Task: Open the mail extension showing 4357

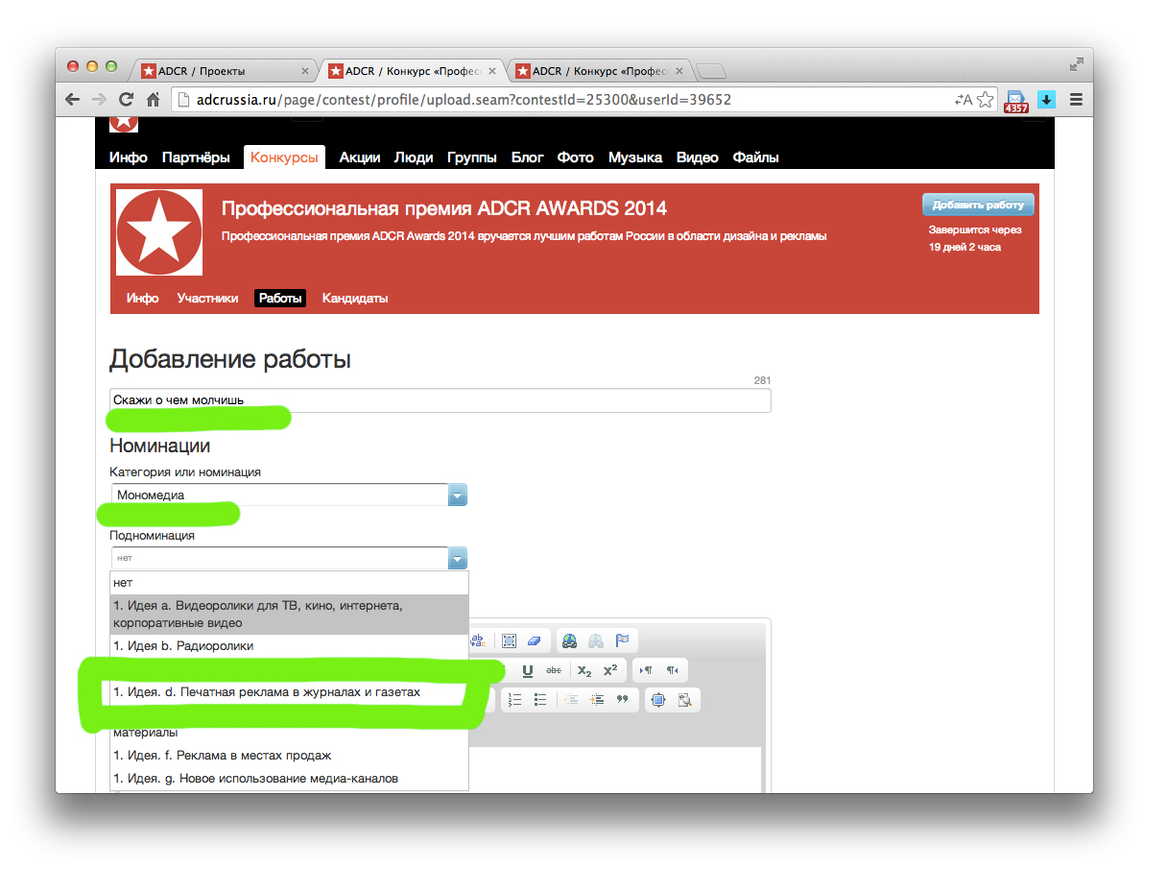Action: click(x=1015, y=101)
